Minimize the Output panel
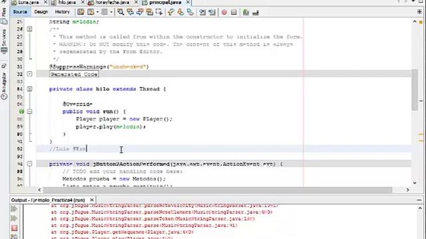 tap(419, 200)
